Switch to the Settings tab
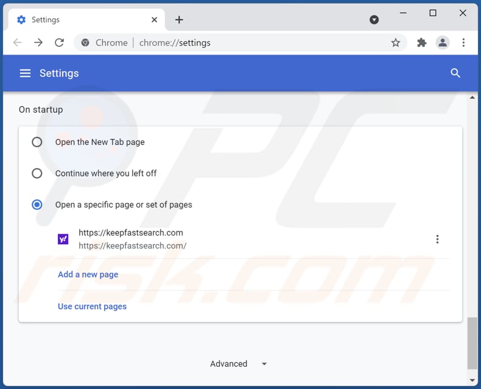The image size is (481, 389). pyautogui.click(x=79, y=19)
